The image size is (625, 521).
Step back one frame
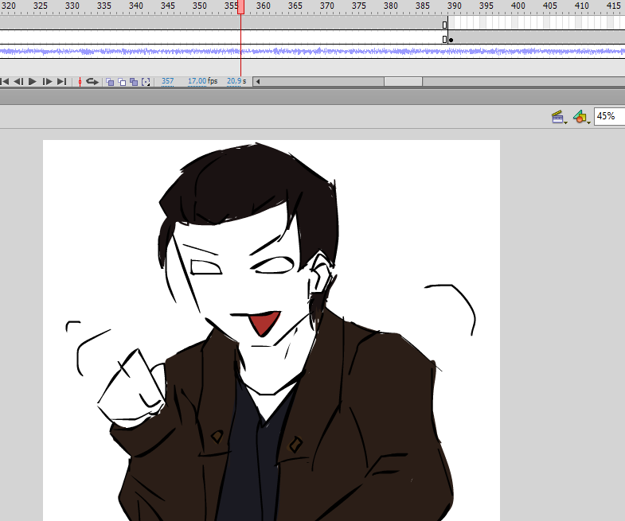pyautogui.click(x=18, y=81)
